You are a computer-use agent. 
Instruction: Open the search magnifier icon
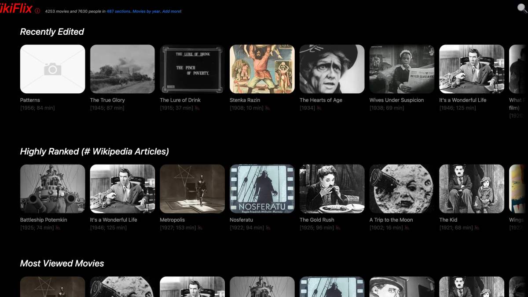coord(522,8)
